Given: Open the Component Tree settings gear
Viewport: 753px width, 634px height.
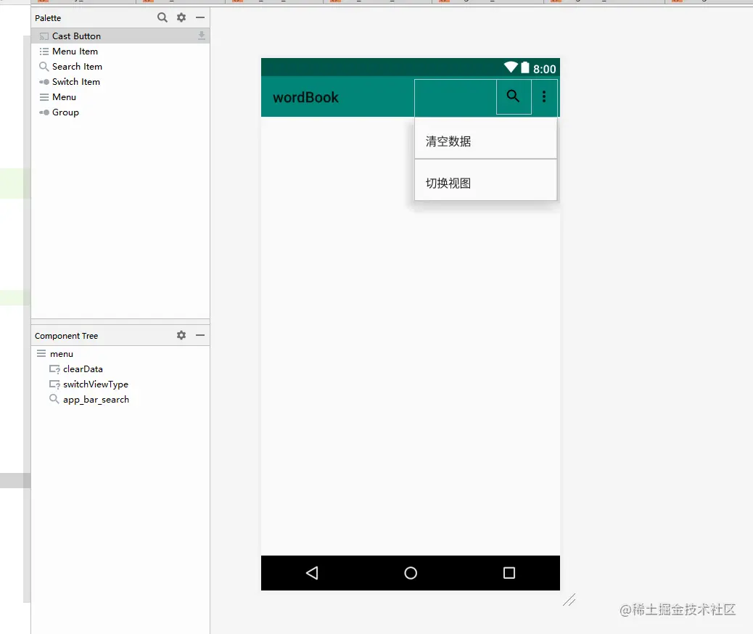Looking at the screenshot, I should tap(181, 335).
